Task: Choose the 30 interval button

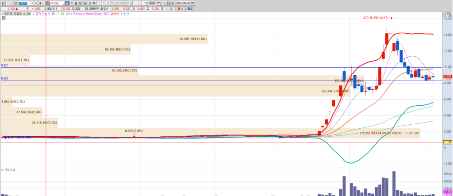Action: [121, 3]
